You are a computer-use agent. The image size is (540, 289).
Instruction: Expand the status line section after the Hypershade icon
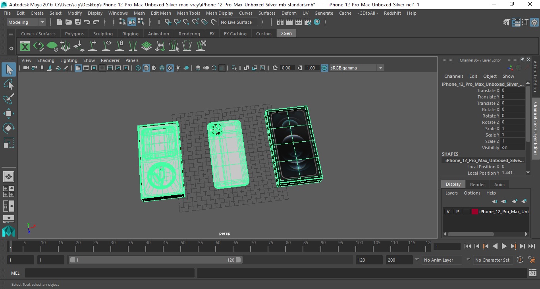(x=326, y=22)
